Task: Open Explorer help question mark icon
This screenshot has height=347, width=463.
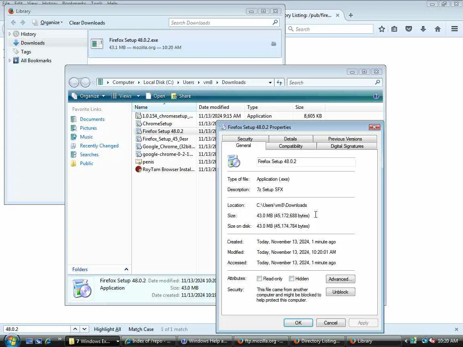Action: pos(376,96)
